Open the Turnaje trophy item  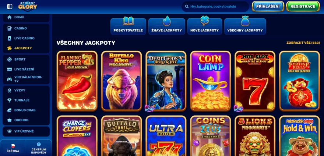(26, 100)
